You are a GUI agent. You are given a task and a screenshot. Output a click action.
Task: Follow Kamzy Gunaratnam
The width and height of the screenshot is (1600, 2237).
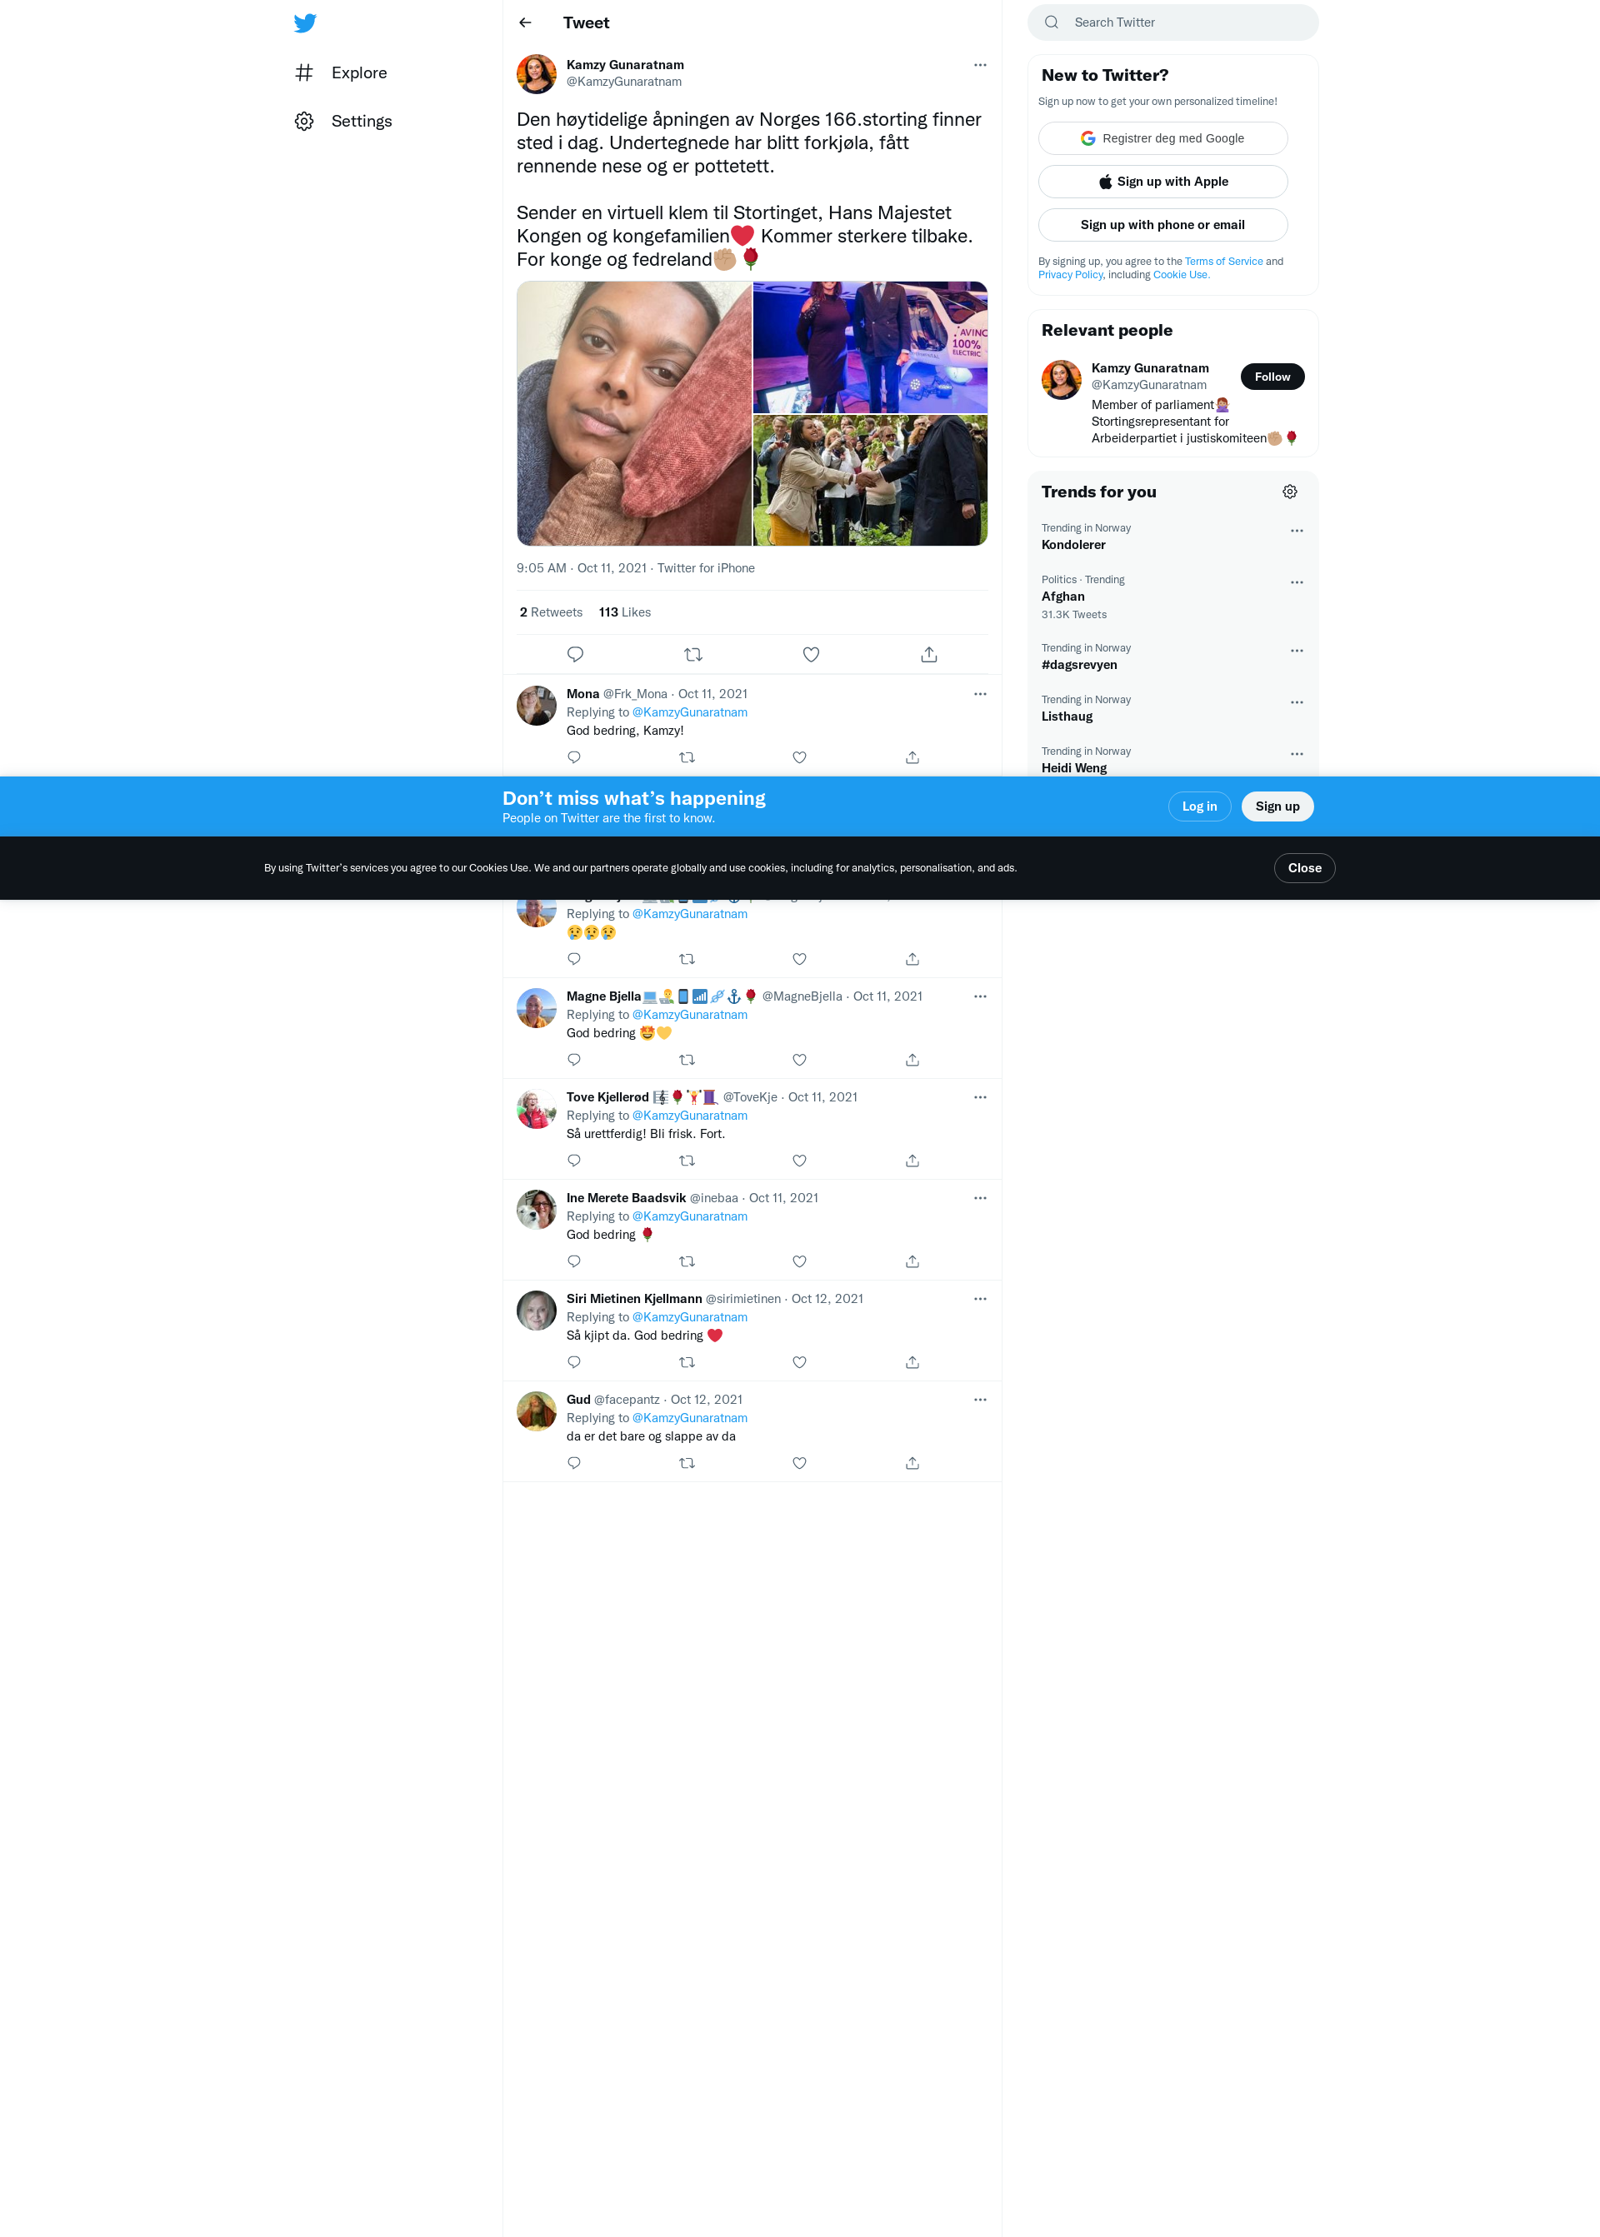click(1271, 377)
